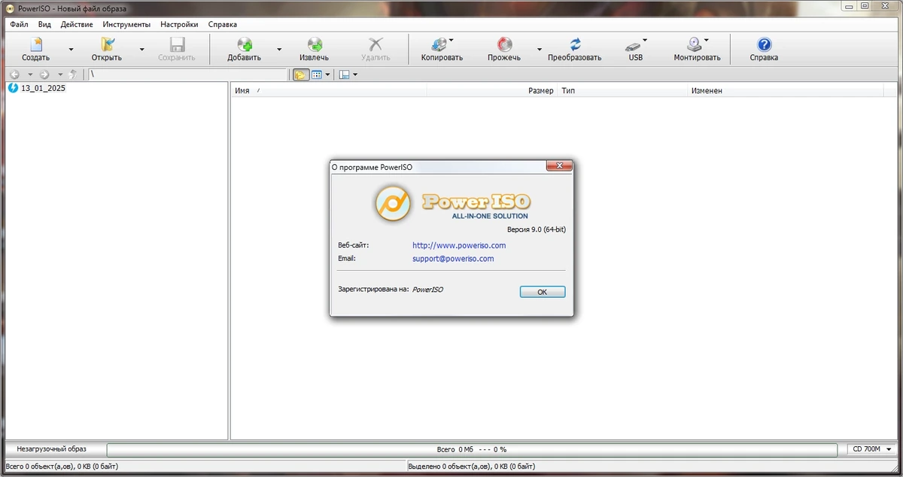Open the CD 700M media size dropdown
The width and height of the screenshot is (903, 477).
pos(871,449)
